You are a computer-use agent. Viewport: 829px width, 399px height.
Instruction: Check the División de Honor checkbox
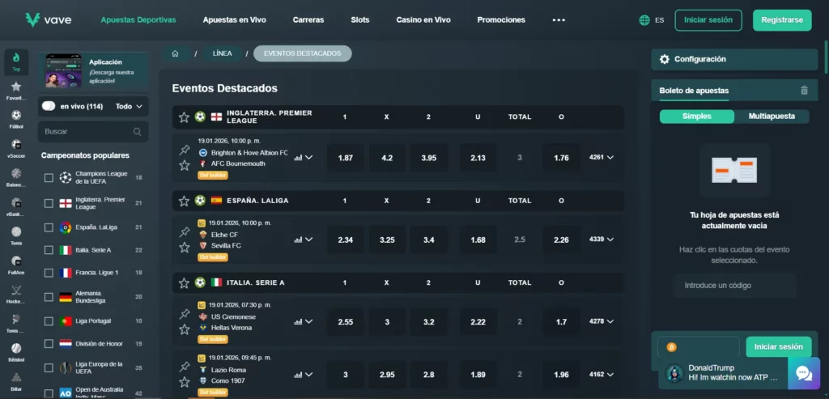[x=49, y=344]
